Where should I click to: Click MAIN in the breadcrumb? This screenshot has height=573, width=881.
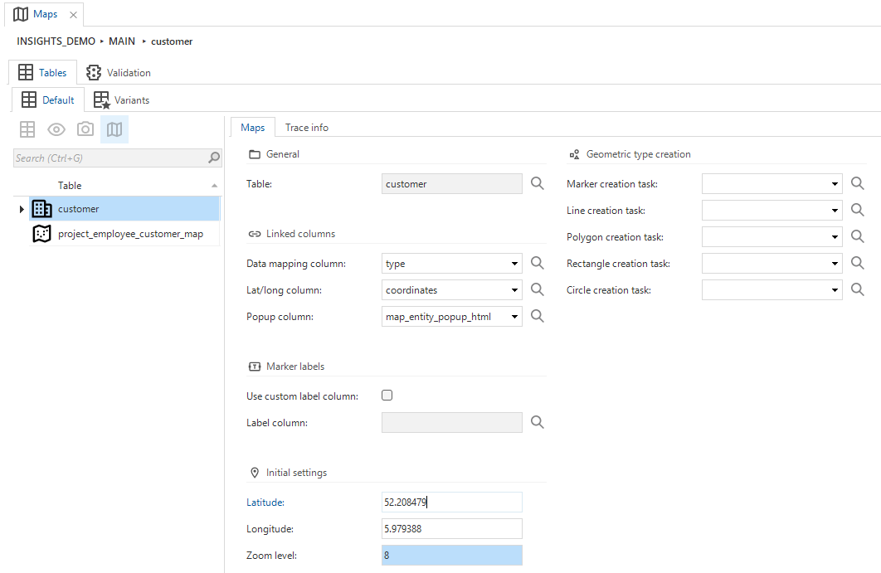pos(122,41)
